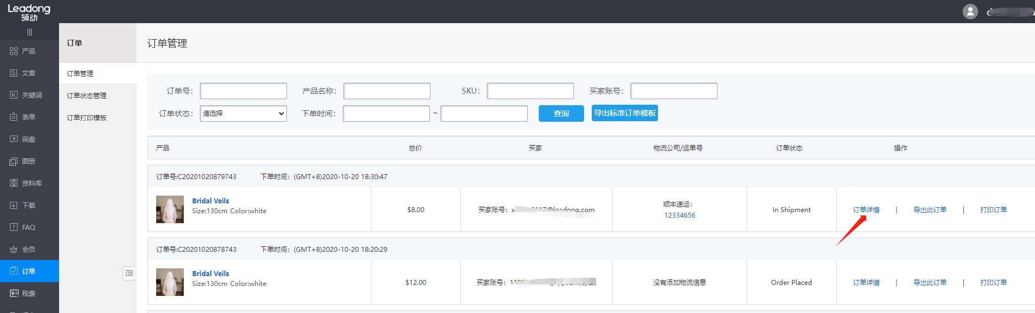The height and width of the screenshot is (313, 1035).
Task: Select the 关键词 (Keywords) sidebar icon
Action: (x=14, y=95)
